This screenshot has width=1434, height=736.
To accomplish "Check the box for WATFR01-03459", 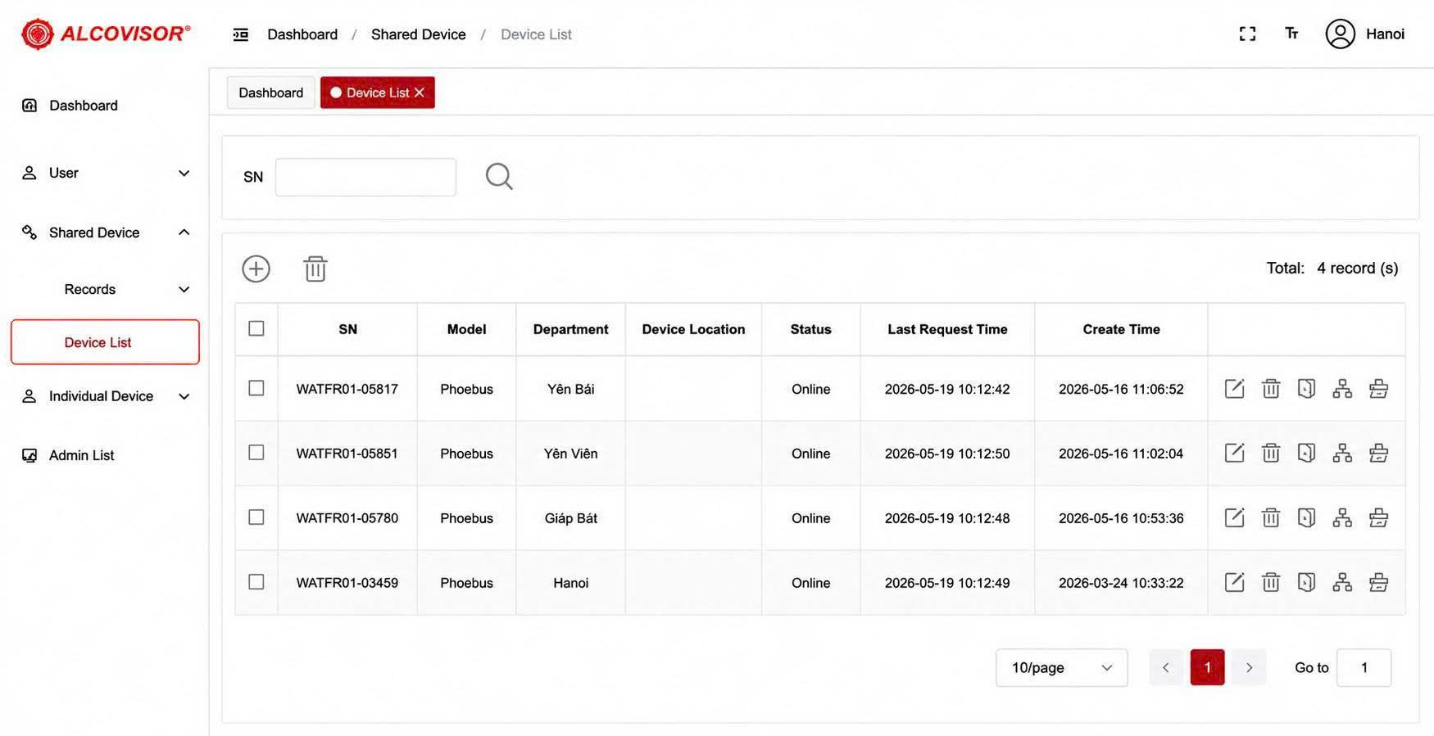I will (256, 582).
